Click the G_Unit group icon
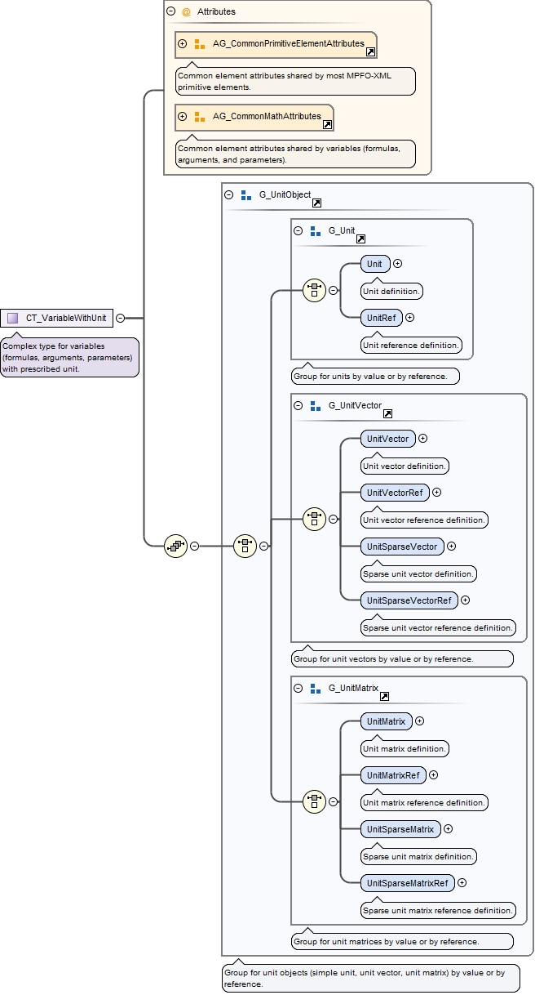The height and width of the screenshot is (995, 535). (315, 231)
